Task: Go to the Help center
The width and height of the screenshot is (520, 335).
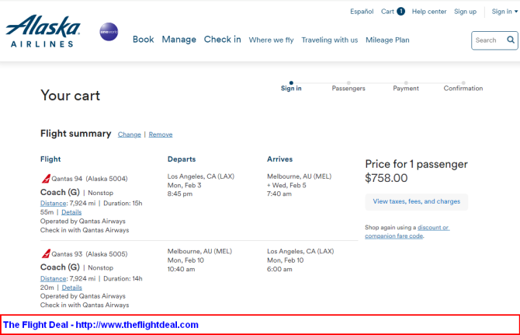Action: pos(429,12)
